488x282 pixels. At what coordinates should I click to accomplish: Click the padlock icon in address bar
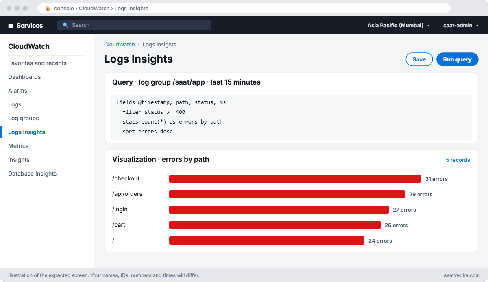(48, 8)
